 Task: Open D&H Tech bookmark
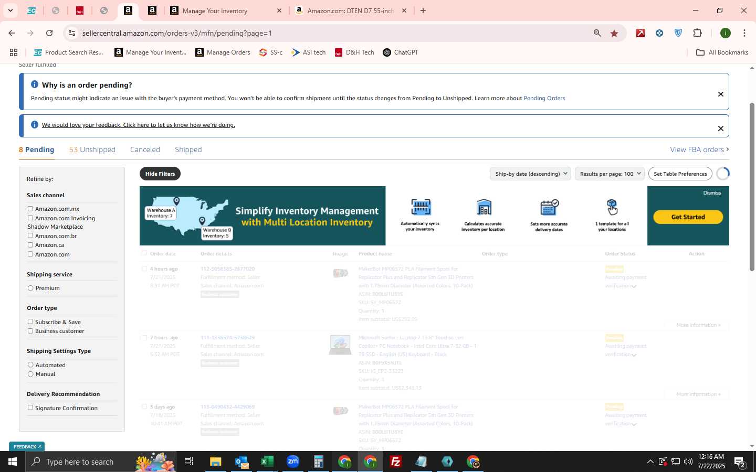(x=354, y=52)
